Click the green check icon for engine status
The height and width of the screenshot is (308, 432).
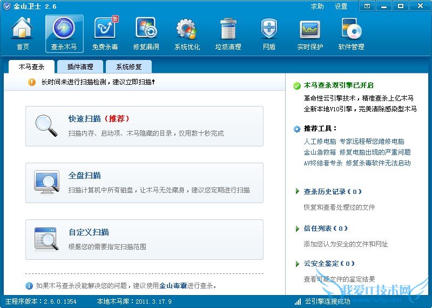pos(297,86)
